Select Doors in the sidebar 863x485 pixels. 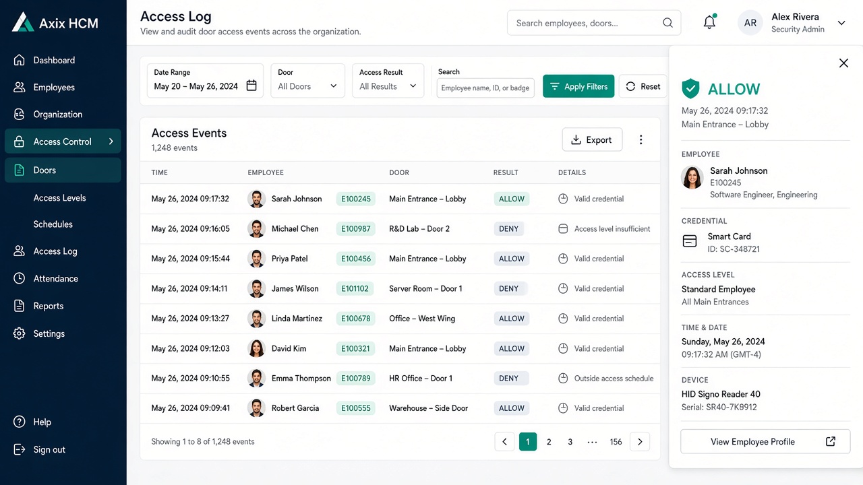click(63, 170)
